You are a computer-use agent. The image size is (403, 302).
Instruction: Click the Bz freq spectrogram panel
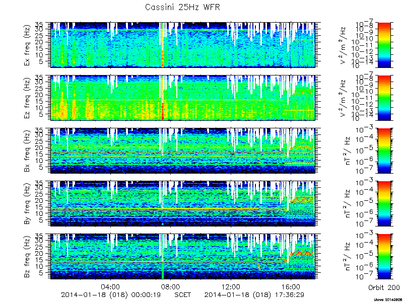183,256
